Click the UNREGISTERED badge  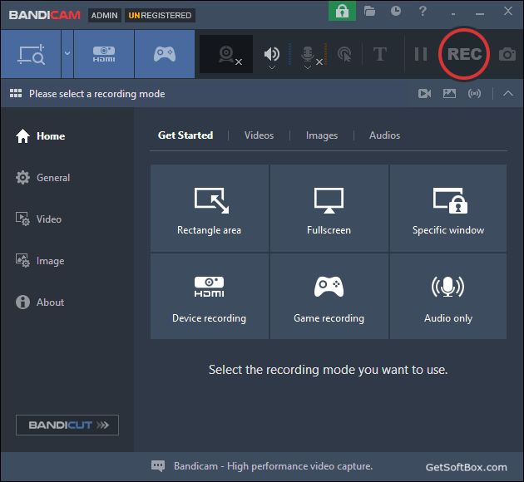click(160, 15)
